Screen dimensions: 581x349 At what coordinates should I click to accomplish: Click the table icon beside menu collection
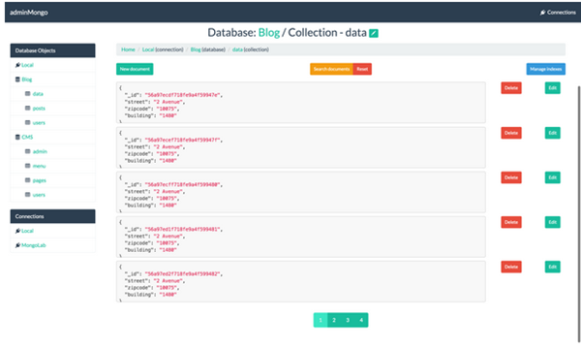28,166
